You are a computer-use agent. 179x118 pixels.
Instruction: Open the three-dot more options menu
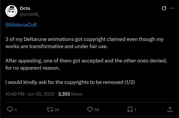[172, 8]
